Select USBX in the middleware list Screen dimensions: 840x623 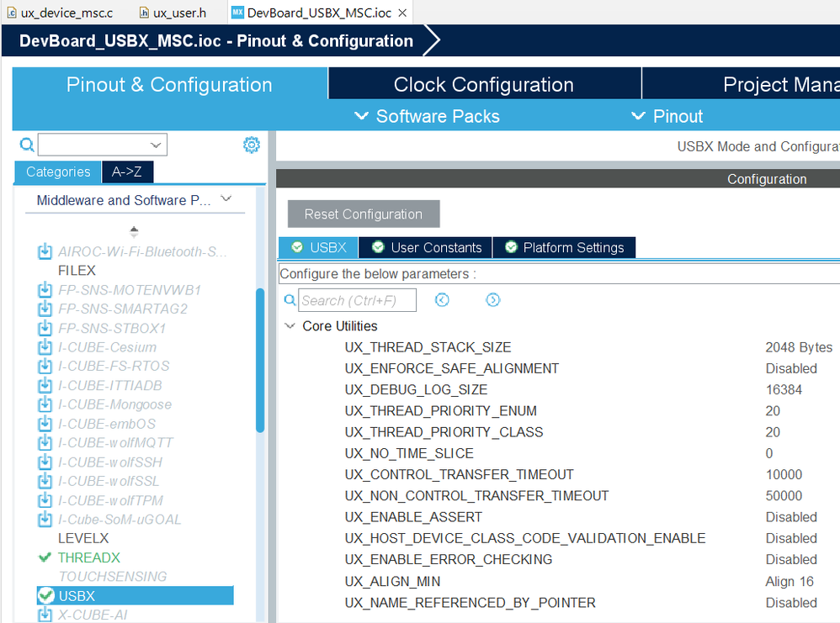click(135, 595)
